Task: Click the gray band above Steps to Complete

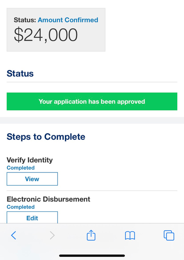Action: (92, 120)
